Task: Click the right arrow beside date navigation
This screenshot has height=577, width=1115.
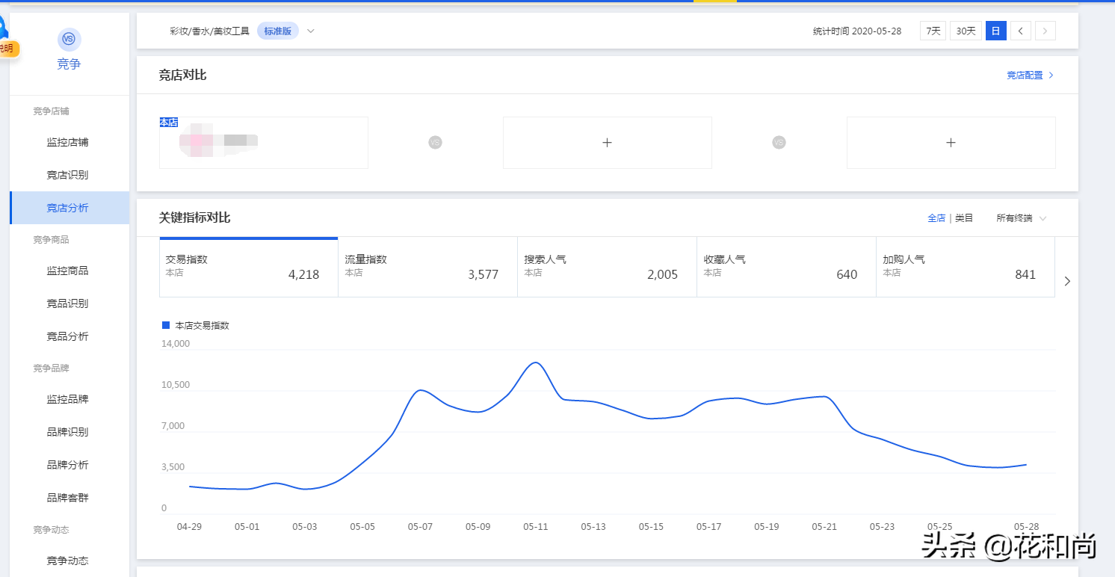Action: 1045,31
